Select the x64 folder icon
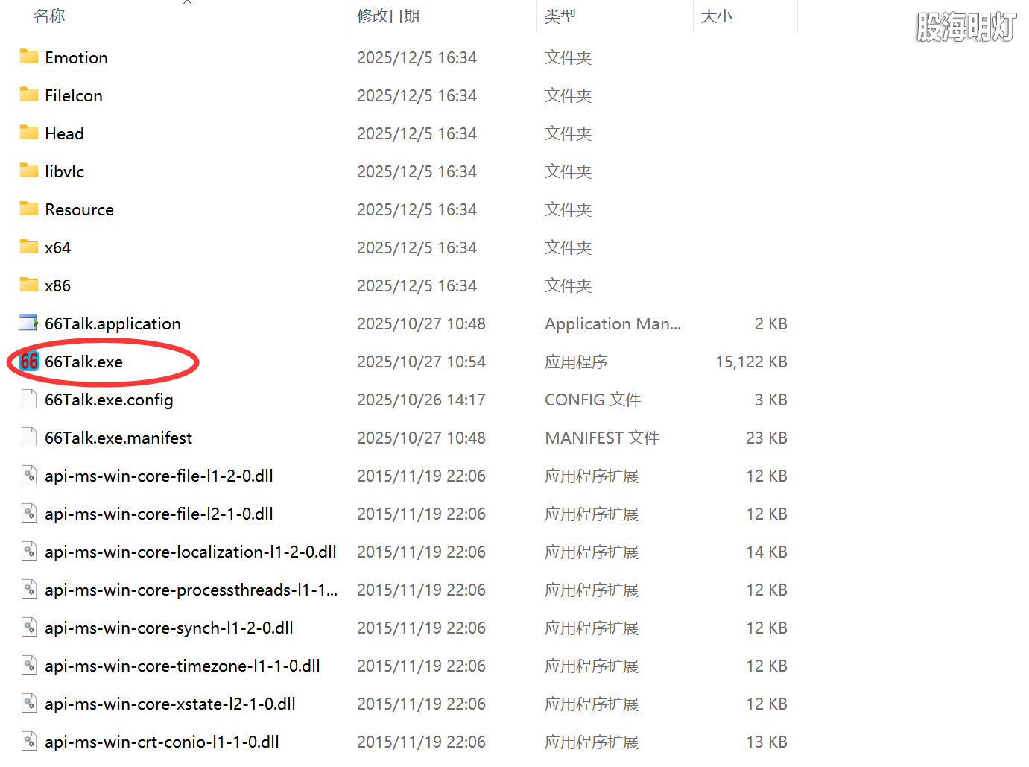1029x767 pixels. click(x=29, y=247)
